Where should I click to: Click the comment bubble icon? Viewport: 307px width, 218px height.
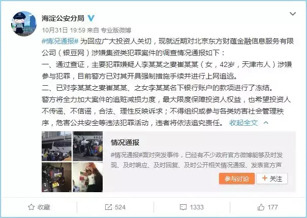(x=183, y=207)
